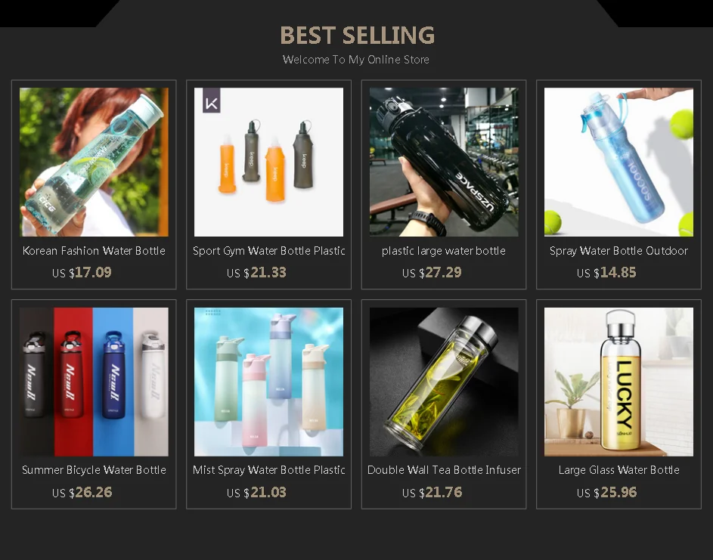Click the US $27.29 price
Image resolution: width=713 pixels, height=560 pixels.
(x=432, y=272)
